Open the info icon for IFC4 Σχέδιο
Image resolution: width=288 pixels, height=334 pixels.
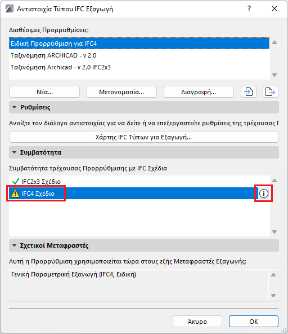264,194
